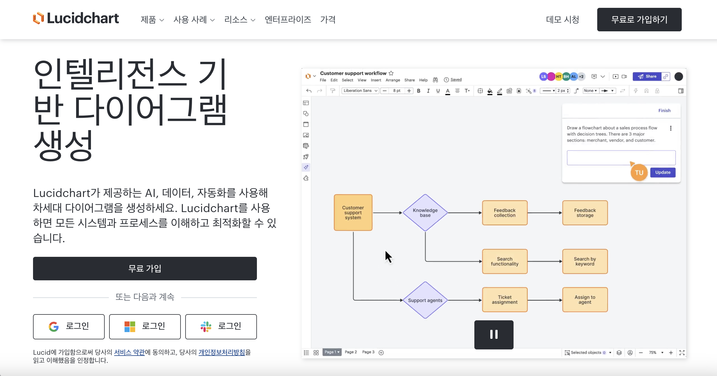
Task: Open the 엔터프라이즈 page link
Action: (x=288, y=20)
